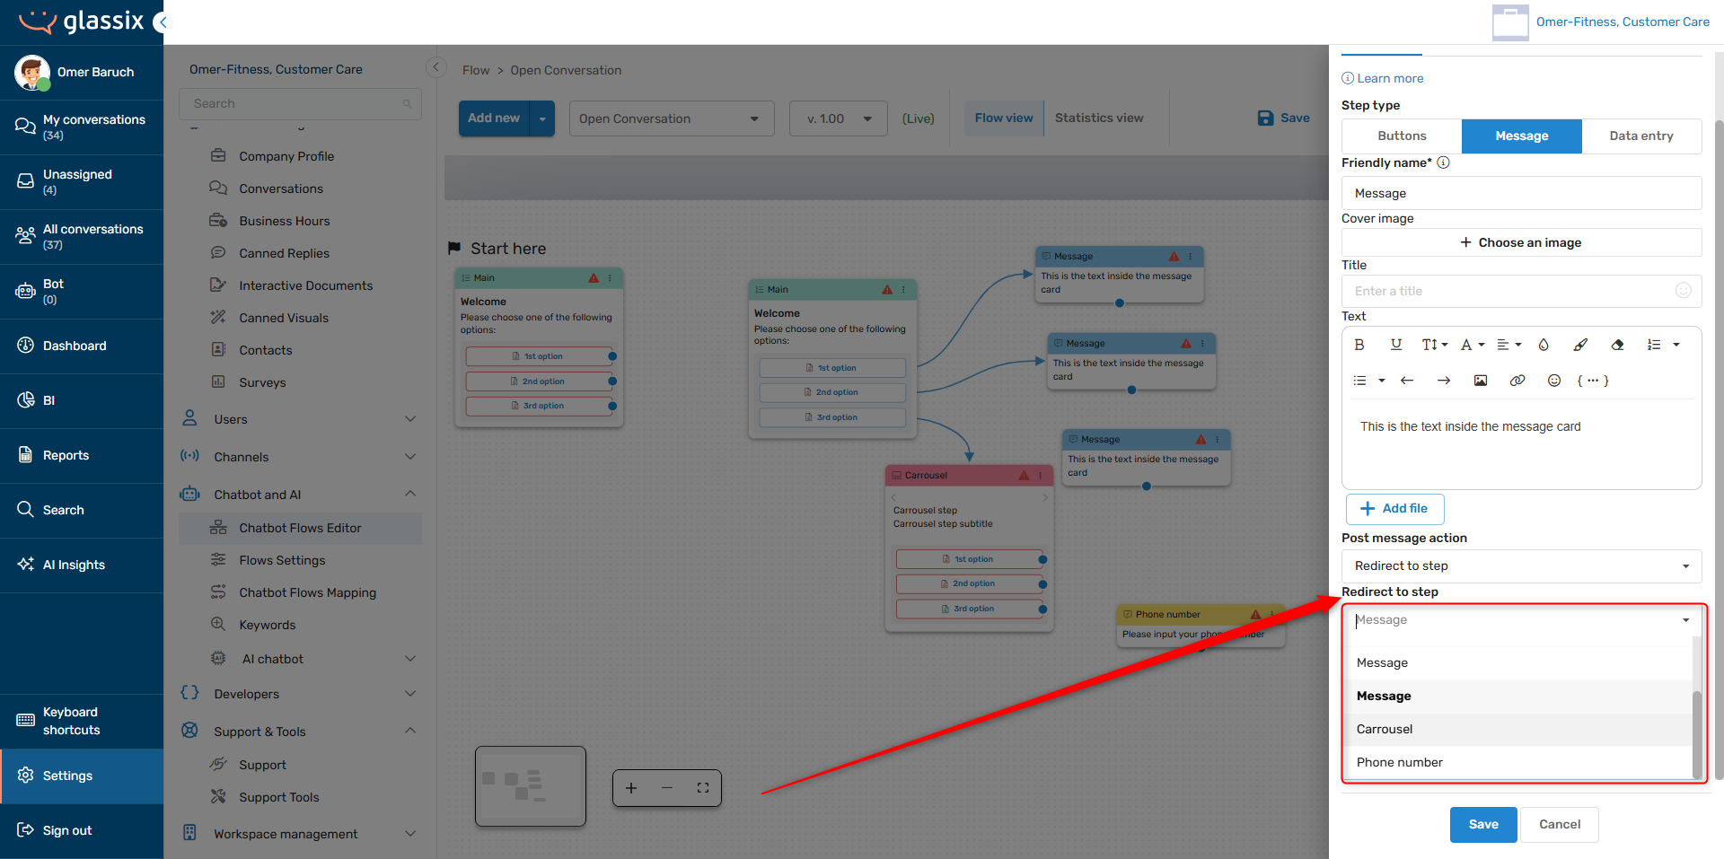Viewport: 1724px width, 859px height.
Task: Insert a hyperlink in editor
Action: tap(1517, 381)
